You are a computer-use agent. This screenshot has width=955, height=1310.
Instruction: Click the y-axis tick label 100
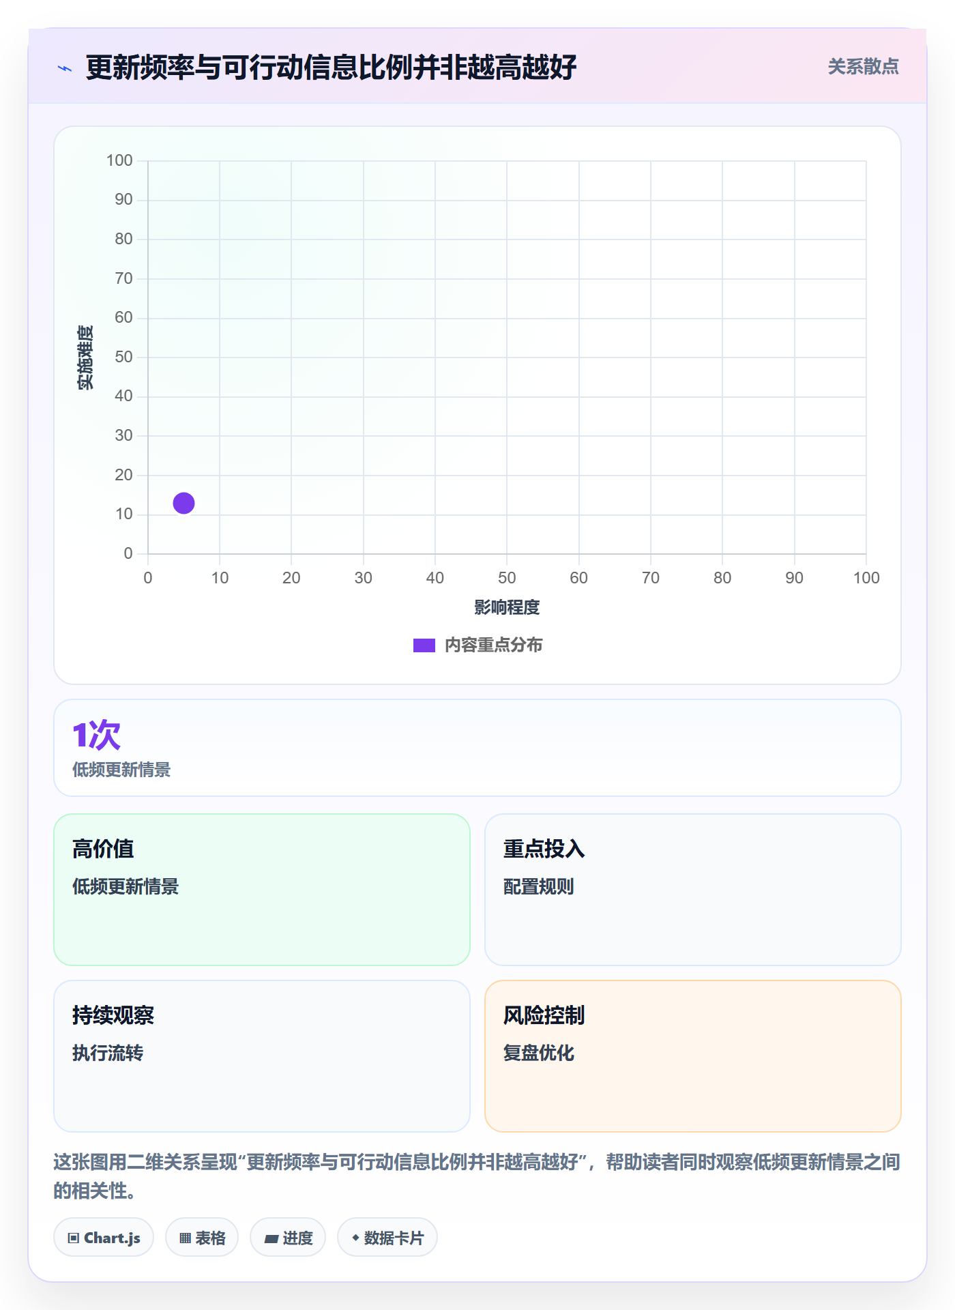(119, 161)
